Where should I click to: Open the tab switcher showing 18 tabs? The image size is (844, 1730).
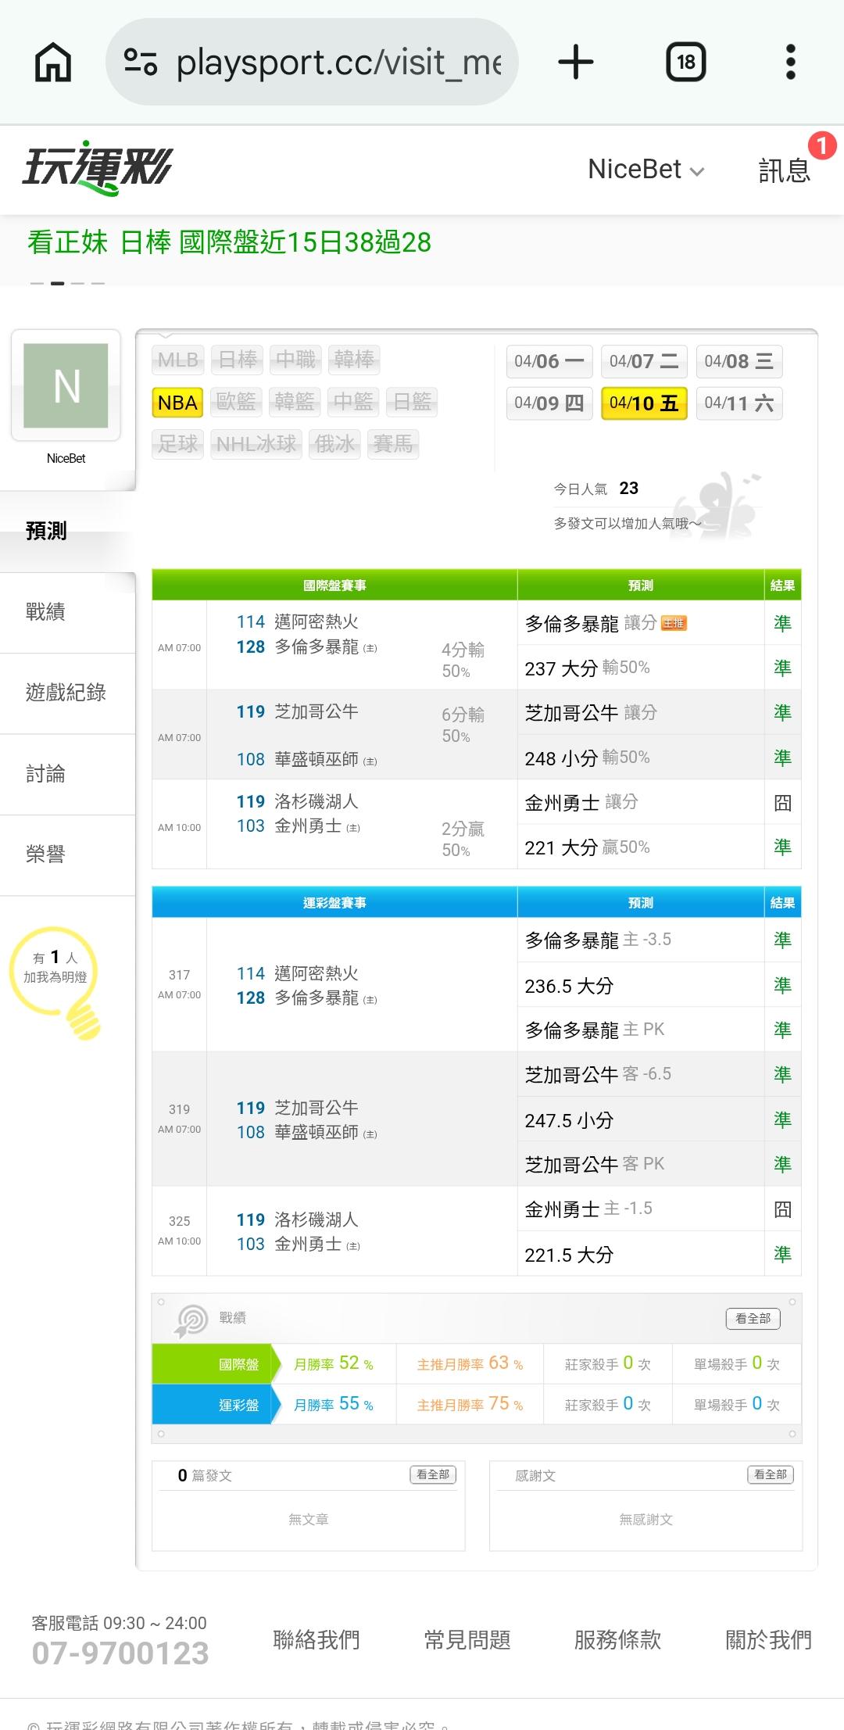click(x=685, y=63)
